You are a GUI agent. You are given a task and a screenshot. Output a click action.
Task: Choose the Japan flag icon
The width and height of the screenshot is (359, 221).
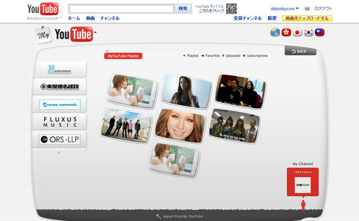[297, 32]
